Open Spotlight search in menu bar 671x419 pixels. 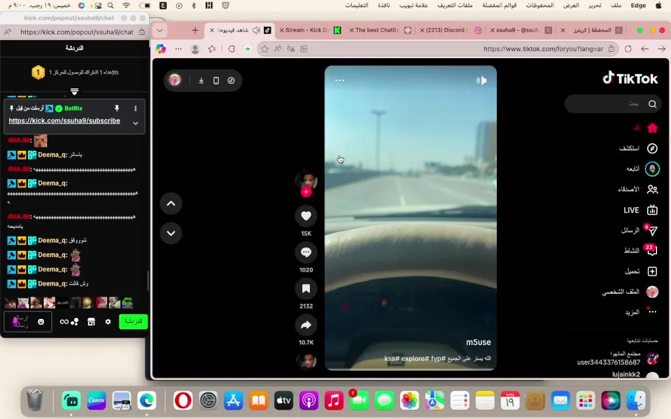click(111, 5)
